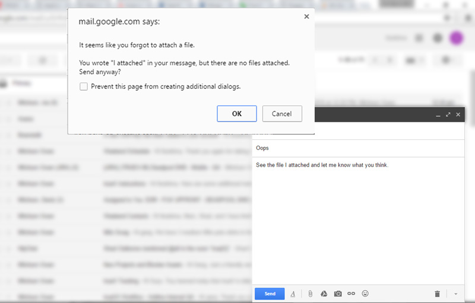Viewport: 475px width, 303px height.
Task: Confirm sending by clicking OK
Action: [236, 114]
